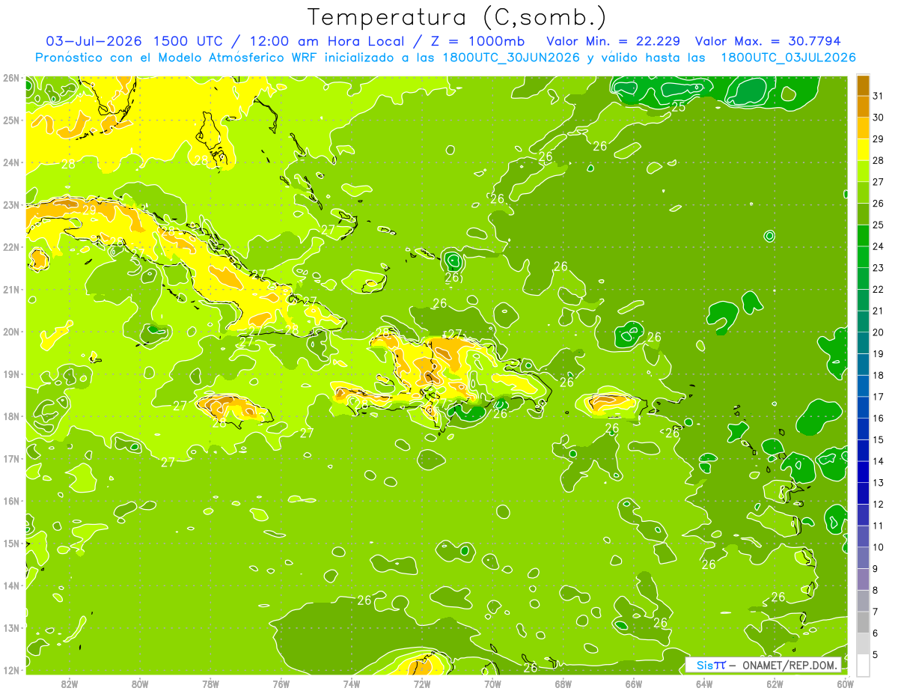This screenshot has width=898, height=694.
Task: Click the 76W longitude axis label
Action: pos(281,684)
